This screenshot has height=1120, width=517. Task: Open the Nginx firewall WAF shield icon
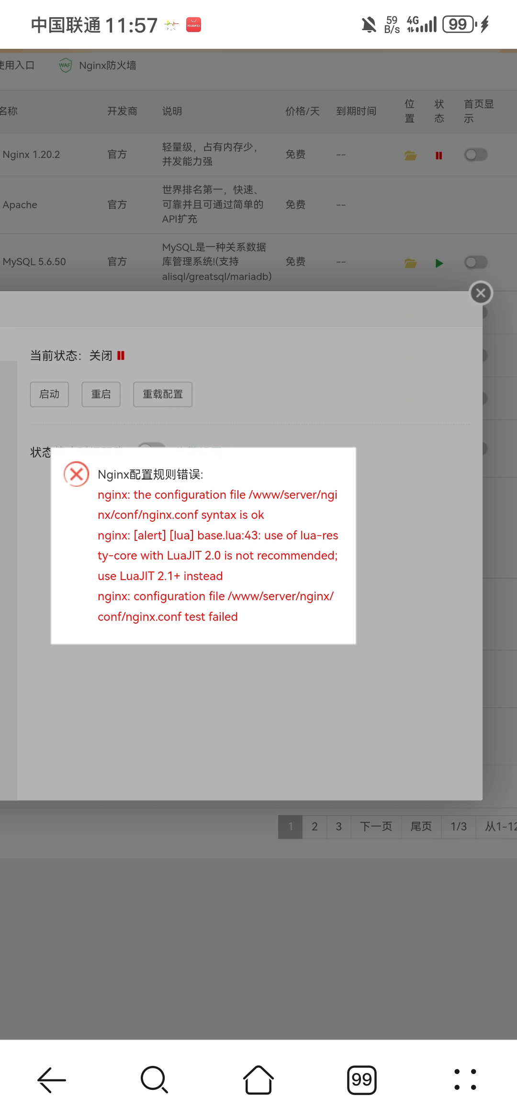[x=65, y=65]
